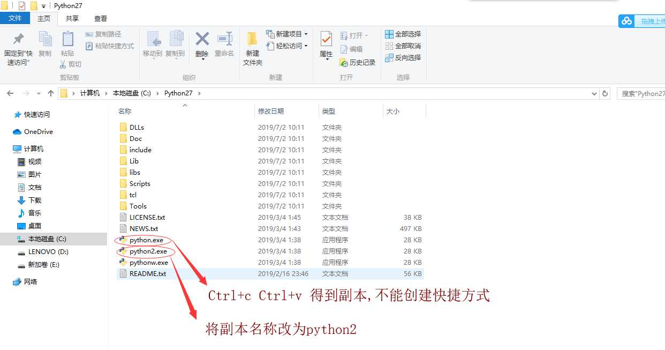This screenshot has height=350, width=665.
Task: Open Music (音乐) in sidebar
Action: [x=29, y=213]
